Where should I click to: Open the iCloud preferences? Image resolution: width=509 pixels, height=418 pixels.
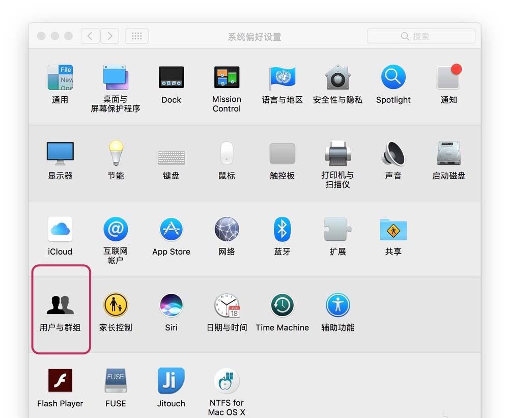point(60,229)
